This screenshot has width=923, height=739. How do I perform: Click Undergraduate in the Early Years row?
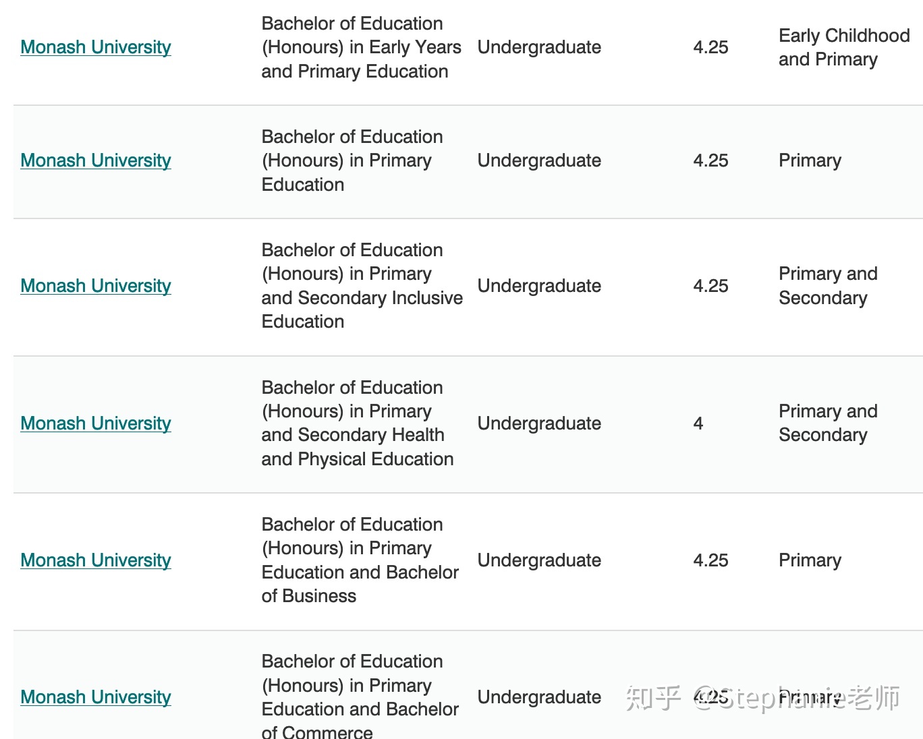[x=539, y=47]
